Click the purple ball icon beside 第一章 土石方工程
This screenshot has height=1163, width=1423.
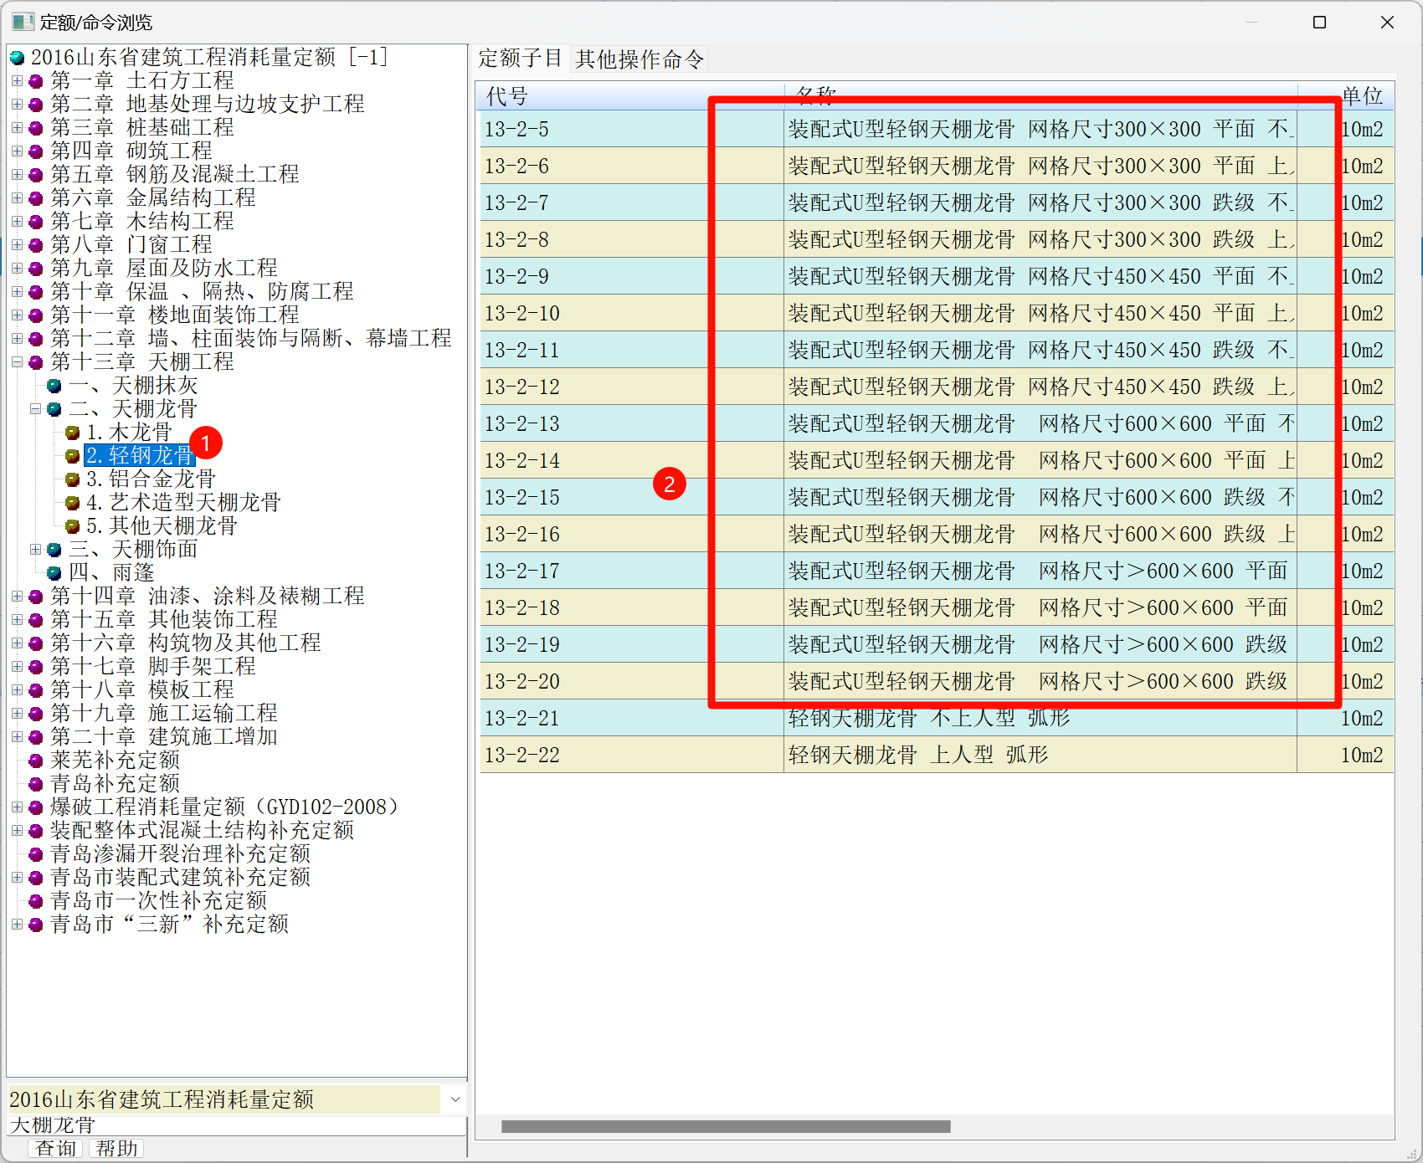click(36, 81)
